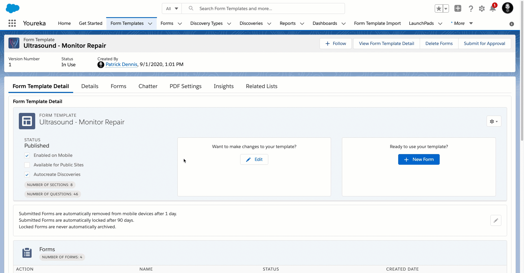The image size is (524, 273).
Task: Click the New Form button
Action: [x=419, y=160]
